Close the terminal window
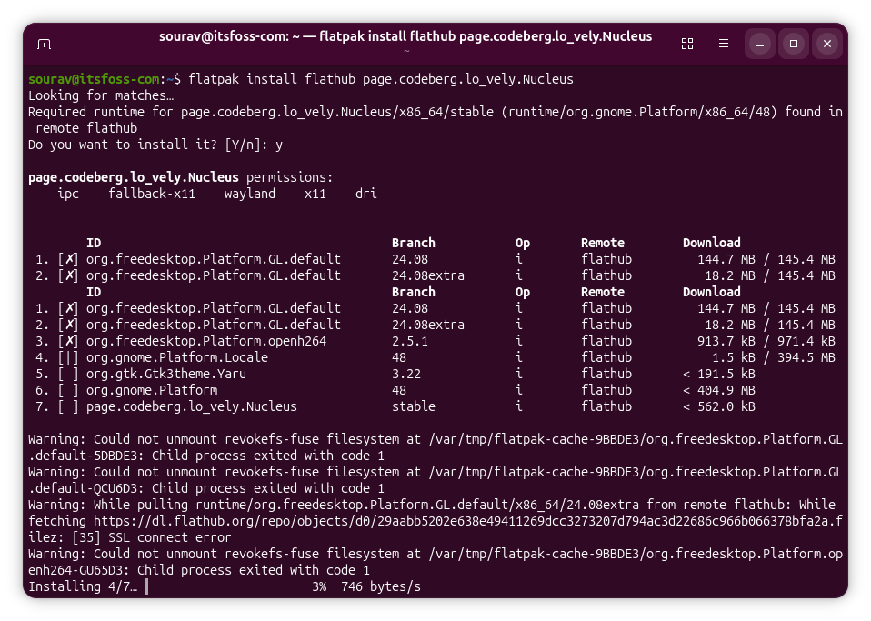Screen dimensions: 871x621 [826, 44]
